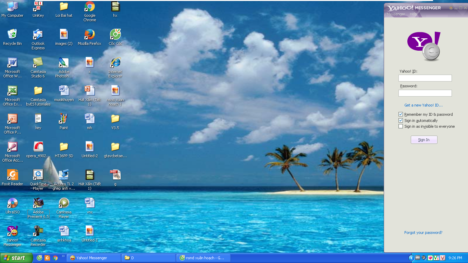This screenshot has height=263, width=468.
Task: Select the Microsoft Office Access shortcut
Action: [x=13, y=152]
